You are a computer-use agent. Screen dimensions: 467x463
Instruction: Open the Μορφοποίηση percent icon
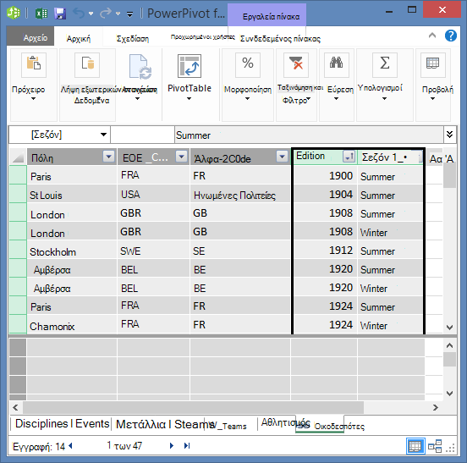click(x=248, y=65)
